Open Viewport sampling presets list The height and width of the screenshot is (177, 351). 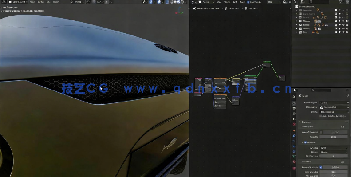click(x=343, y=126)
